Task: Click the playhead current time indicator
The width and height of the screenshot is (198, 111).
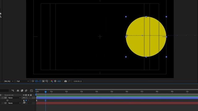Action: tap(45, 92)
